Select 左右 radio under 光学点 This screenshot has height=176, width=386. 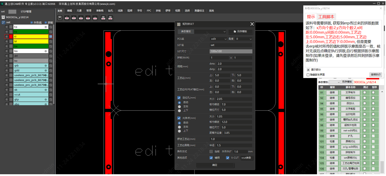click(179, 127)
